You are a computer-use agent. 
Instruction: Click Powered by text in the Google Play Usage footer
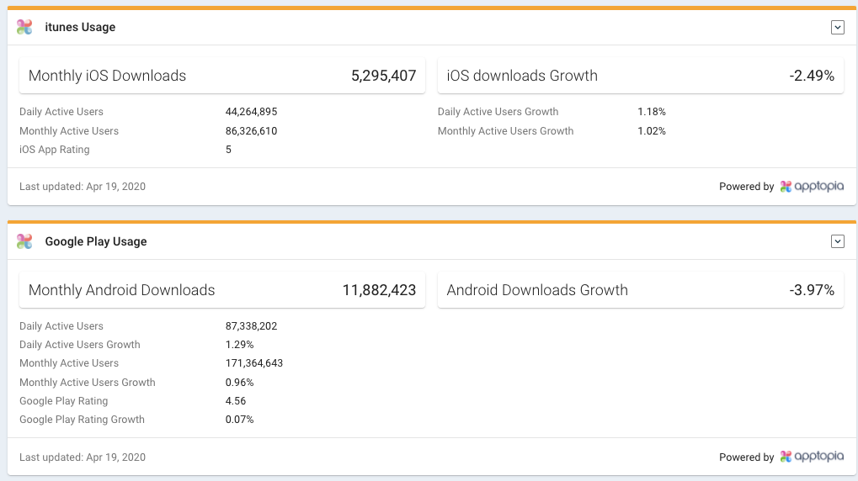tap(746, 457)
